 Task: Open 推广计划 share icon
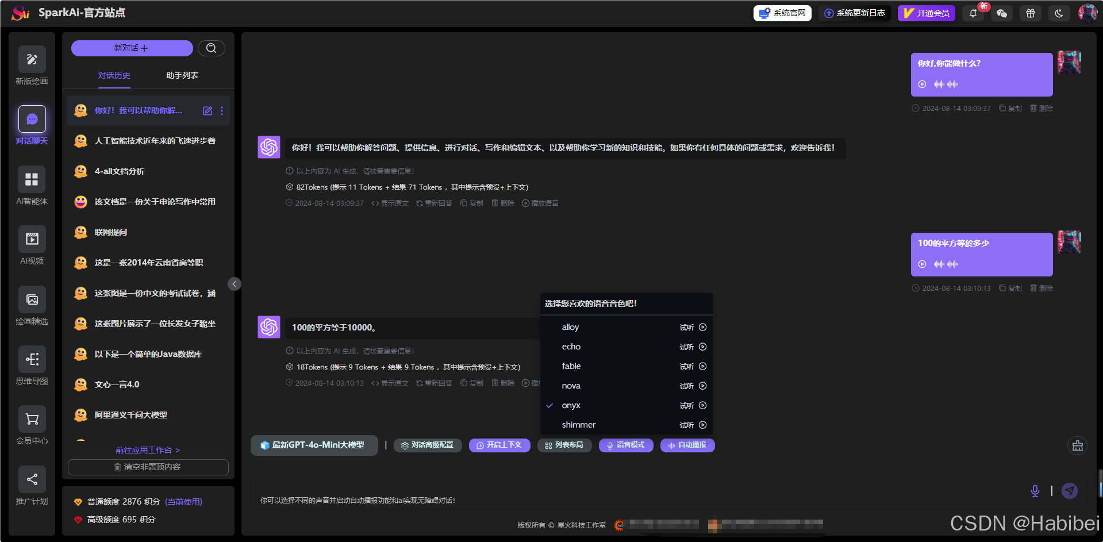pyautogui.click(x=32, y=479)
